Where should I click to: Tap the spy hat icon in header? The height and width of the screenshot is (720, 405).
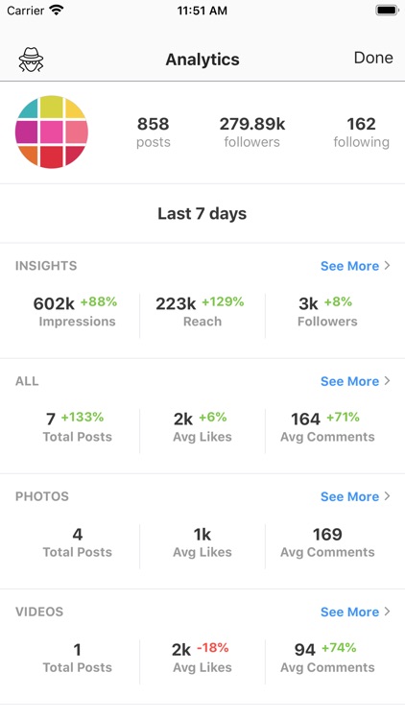(x=31, y=60)
